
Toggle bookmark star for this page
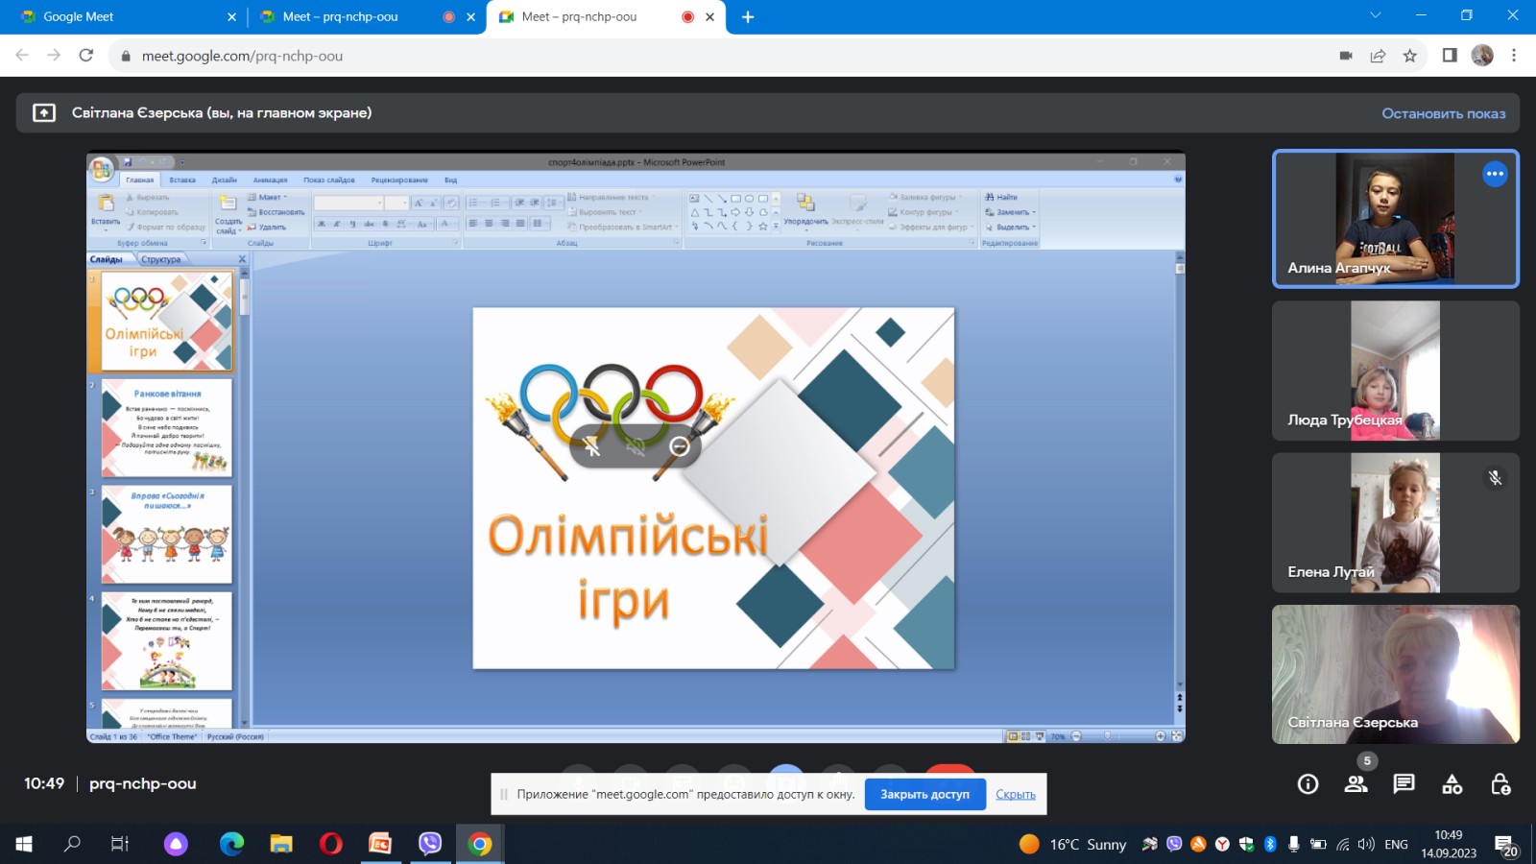point(1409,56)
